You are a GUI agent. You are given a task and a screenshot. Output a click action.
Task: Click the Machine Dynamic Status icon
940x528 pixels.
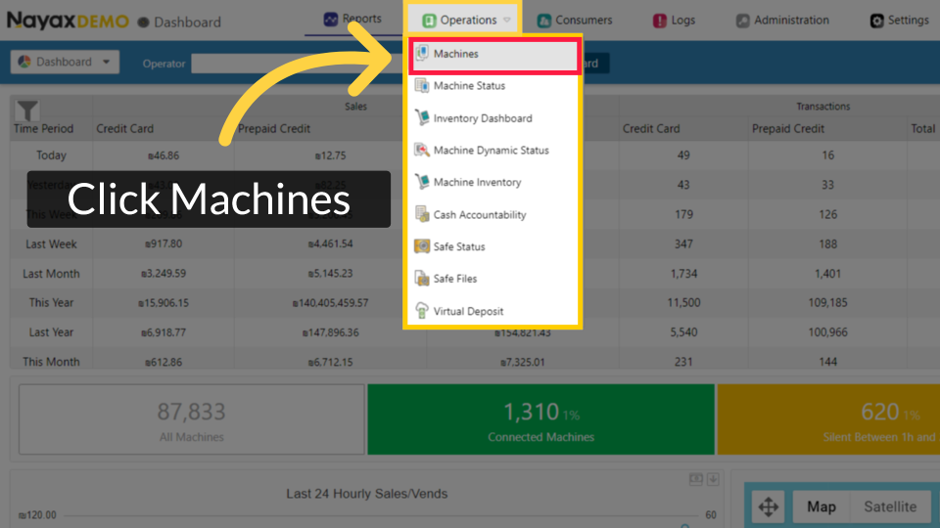pos(422,151)
